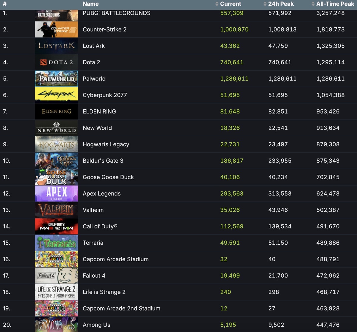Click the Name column header

tap(90, 4)
